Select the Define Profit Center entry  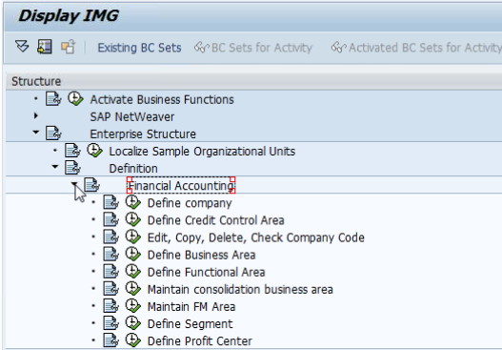[199, 341]
